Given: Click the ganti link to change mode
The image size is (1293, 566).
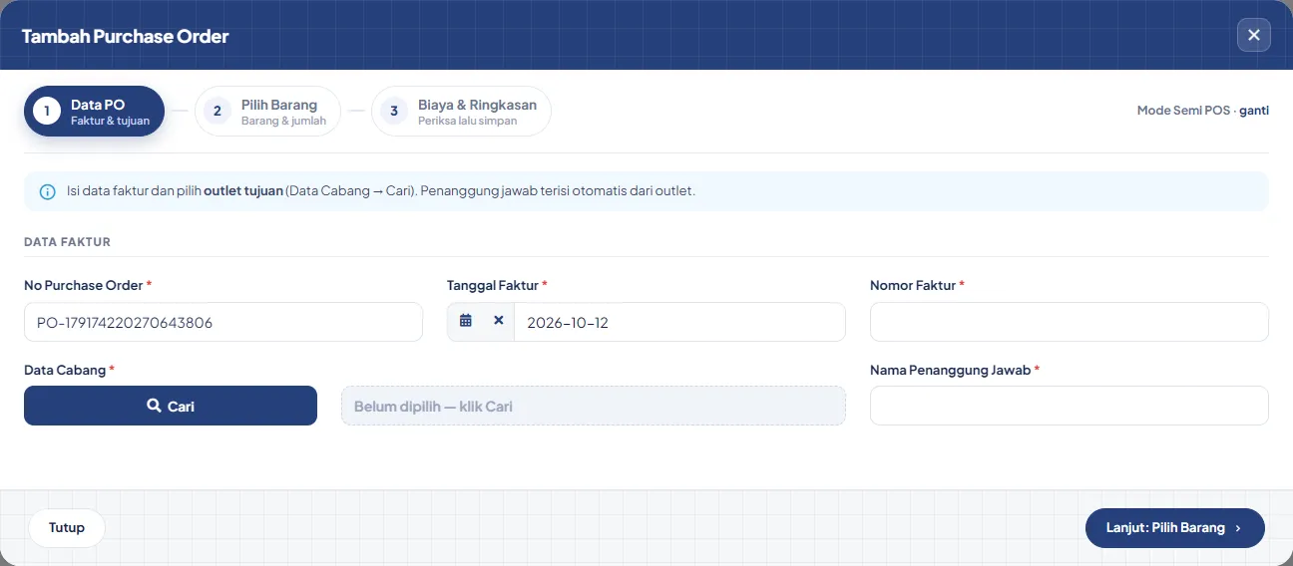Looking at the screenshot, I should point(1254,111).
